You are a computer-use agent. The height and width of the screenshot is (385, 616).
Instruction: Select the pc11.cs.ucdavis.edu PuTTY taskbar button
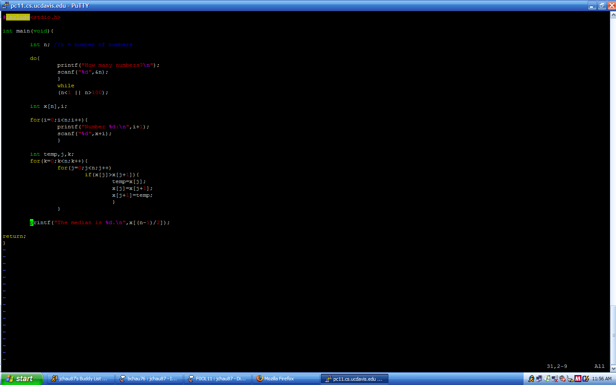pos(355,379)
